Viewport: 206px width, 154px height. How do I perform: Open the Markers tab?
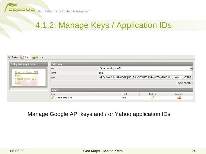tap(14, 57)
